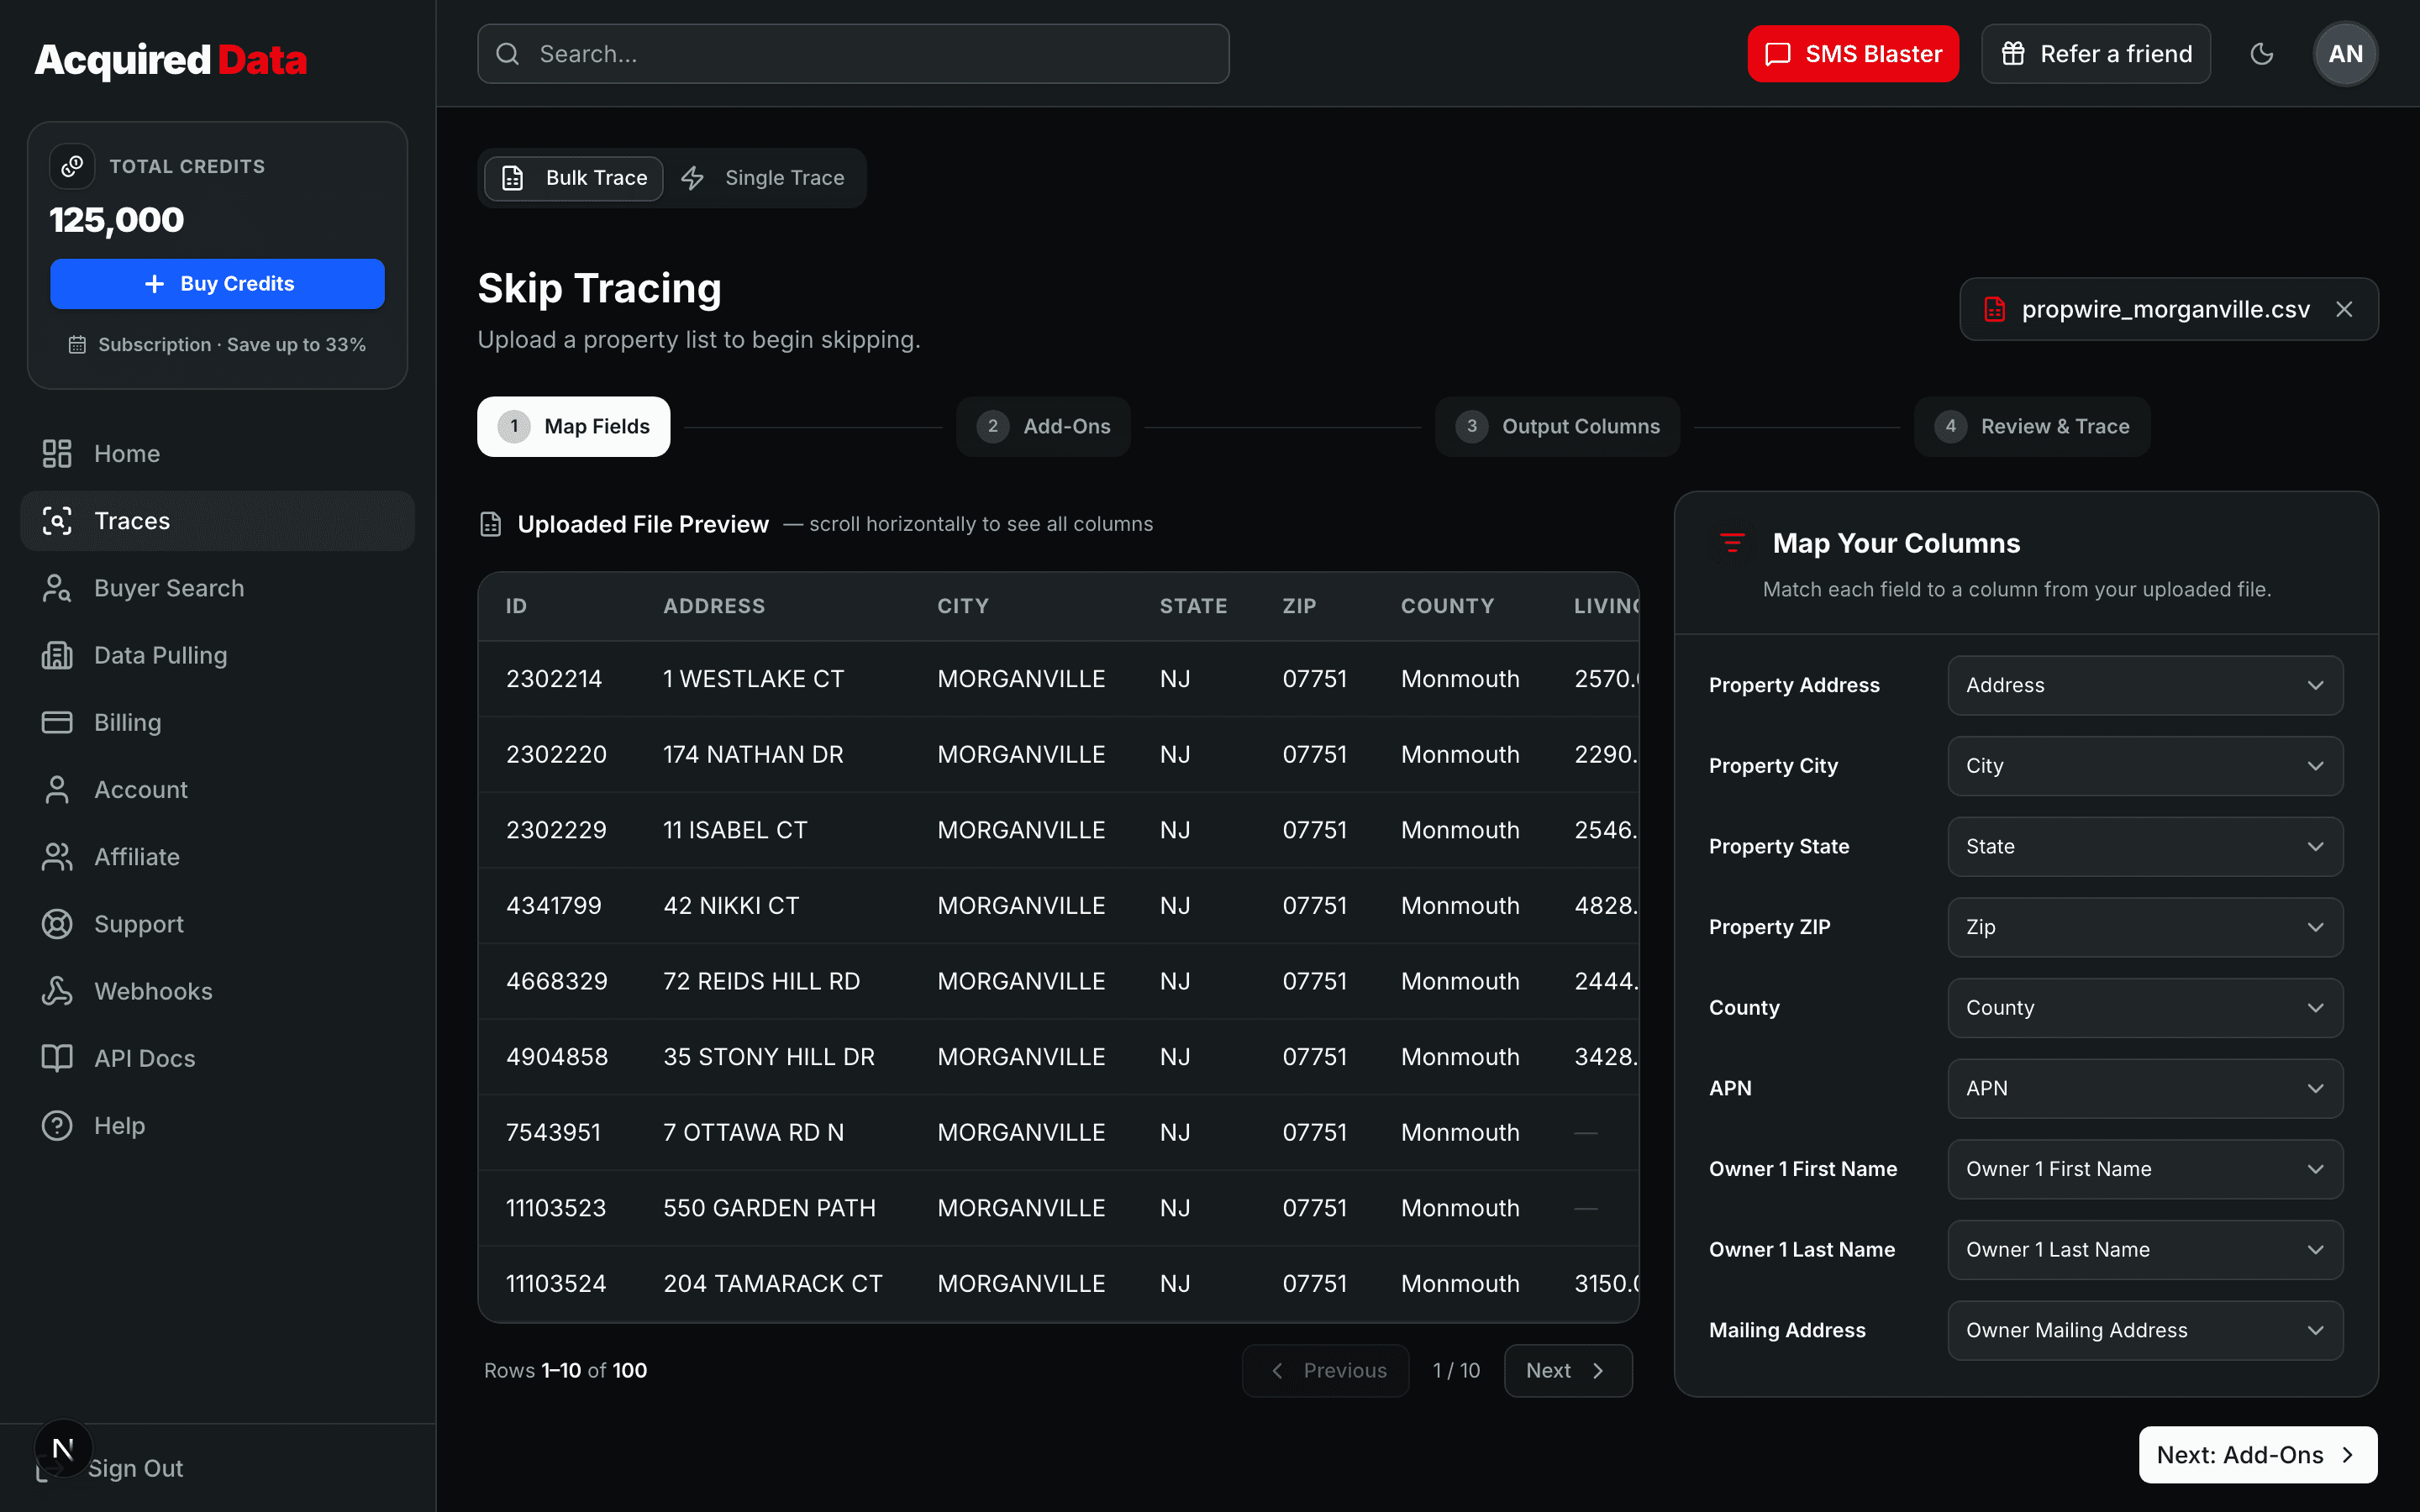The width and height of the screenshot is (2420, 1512).
Task: Click the ID 2302214 cell
Action: [553, 679]
